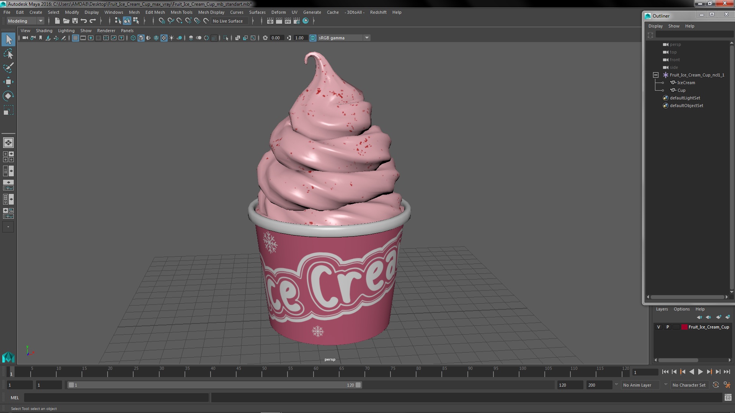Open the Mesh Tools menu
The width and height of the screenshot is (735, 413).
[x=181, y=12]
